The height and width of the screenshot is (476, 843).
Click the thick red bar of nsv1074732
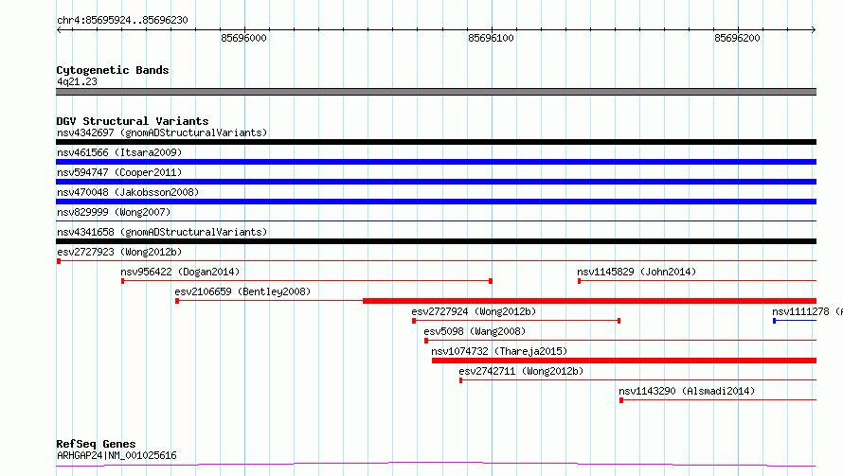point(624,361)
